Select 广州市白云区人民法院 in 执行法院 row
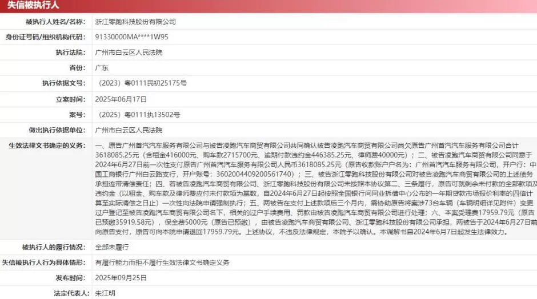Image resolution: width=537 pixels, height=299 pixels. (129, 52)
